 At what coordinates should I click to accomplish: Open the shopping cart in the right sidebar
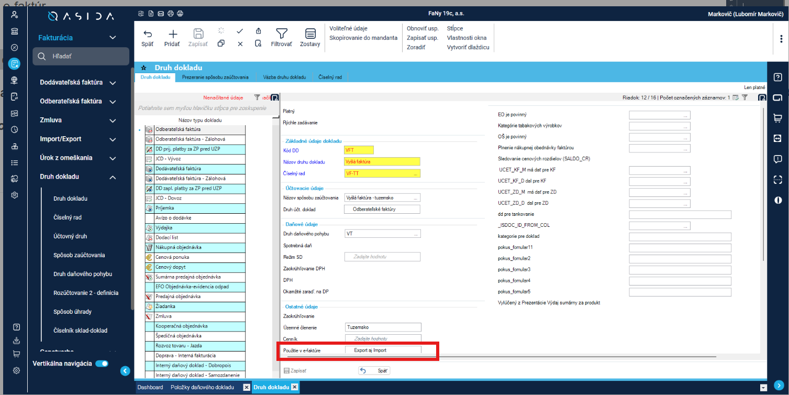point(777,118)
